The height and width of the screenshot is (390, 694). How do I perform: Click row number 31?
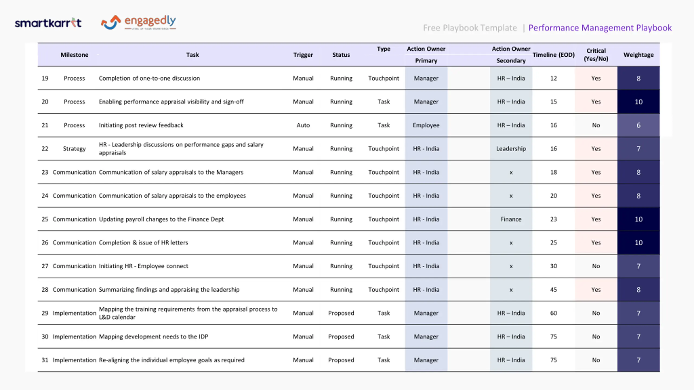45,360
